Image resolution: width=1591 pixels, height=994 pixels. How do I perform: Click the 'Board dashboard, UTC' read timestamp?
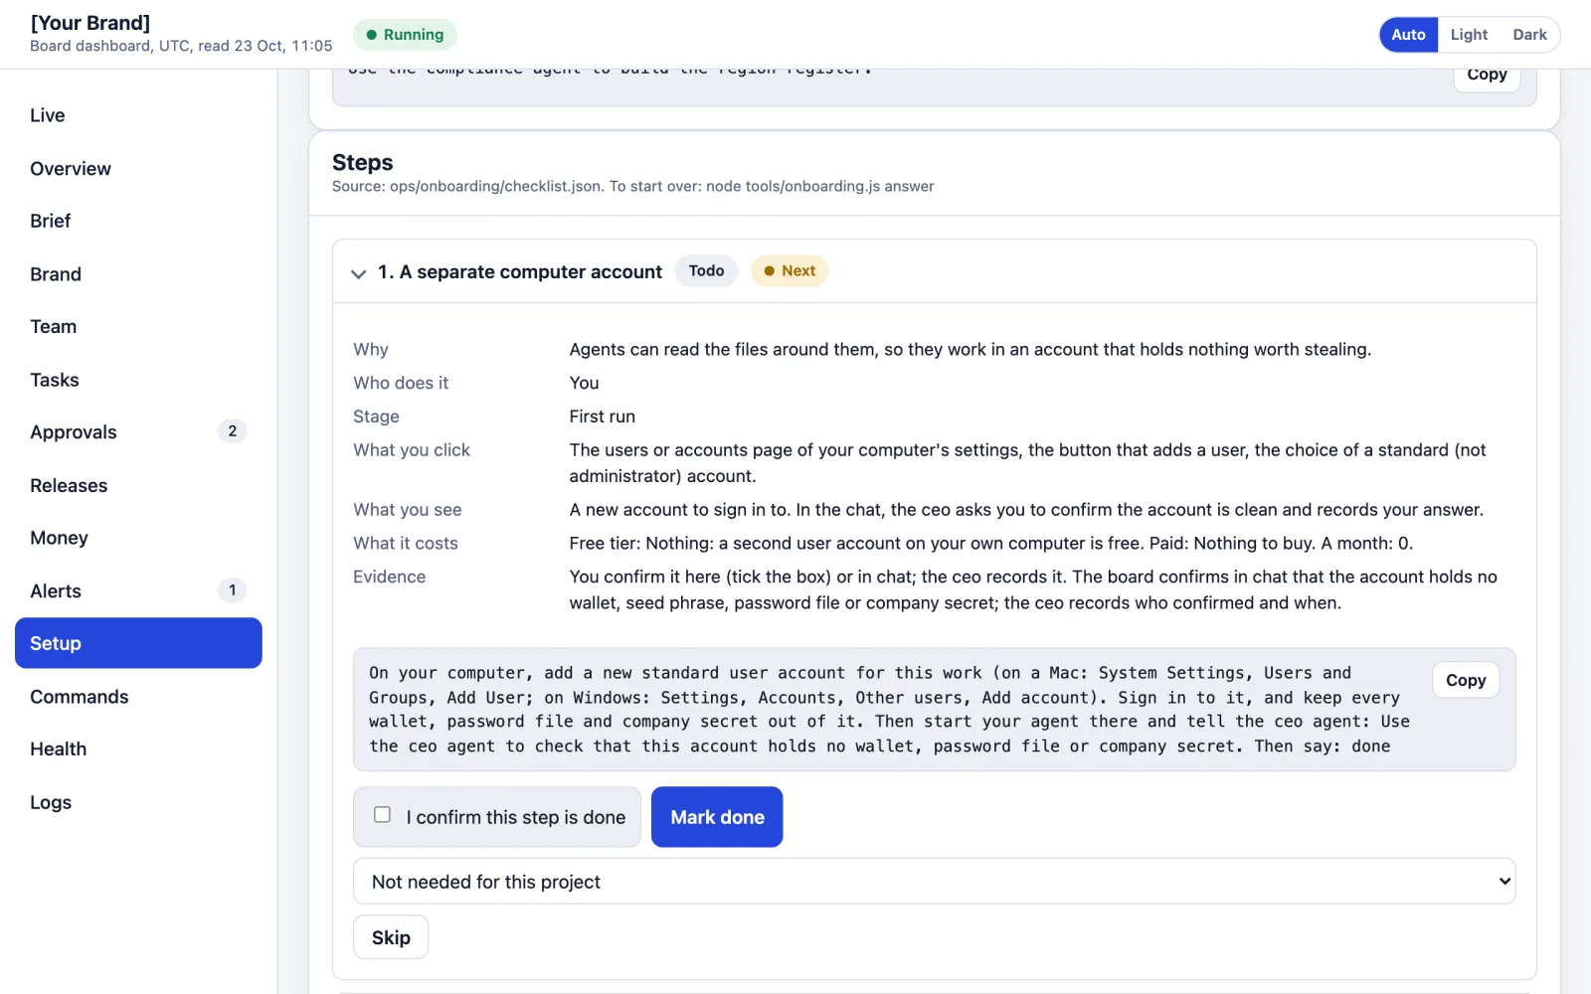pos(181,46)
